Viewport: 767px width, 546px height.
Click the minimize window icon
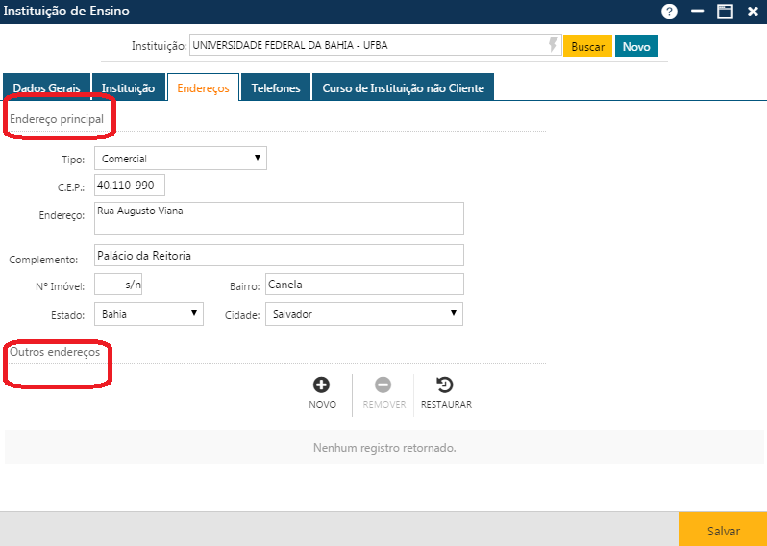tap(698, 12)
